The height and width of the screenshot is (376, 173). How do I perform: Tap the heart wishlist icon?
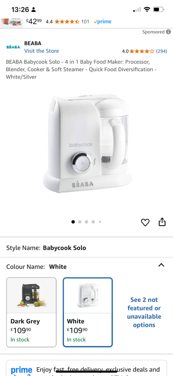(x=145, y=223)
